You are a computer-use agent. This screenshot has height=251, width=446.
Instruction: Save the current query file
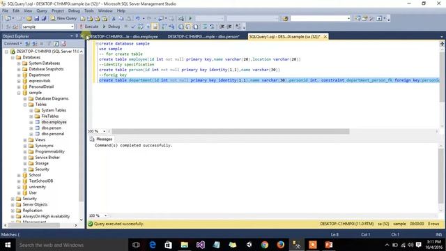[x=37, y=19]
